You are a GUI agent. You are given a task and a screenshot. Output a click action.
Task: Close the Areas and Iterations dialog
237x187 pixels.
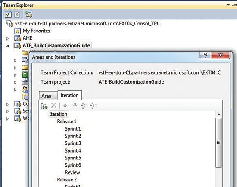[x=220, y=55]
